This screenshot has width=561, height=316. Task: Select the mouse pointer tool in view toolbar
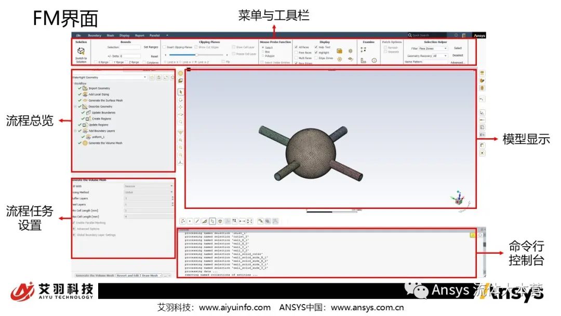coord(181,92)
